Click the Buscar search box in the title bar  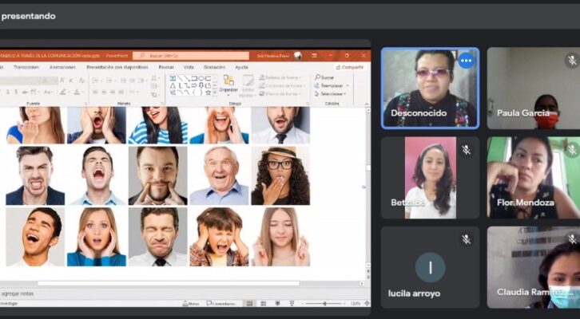191,56
